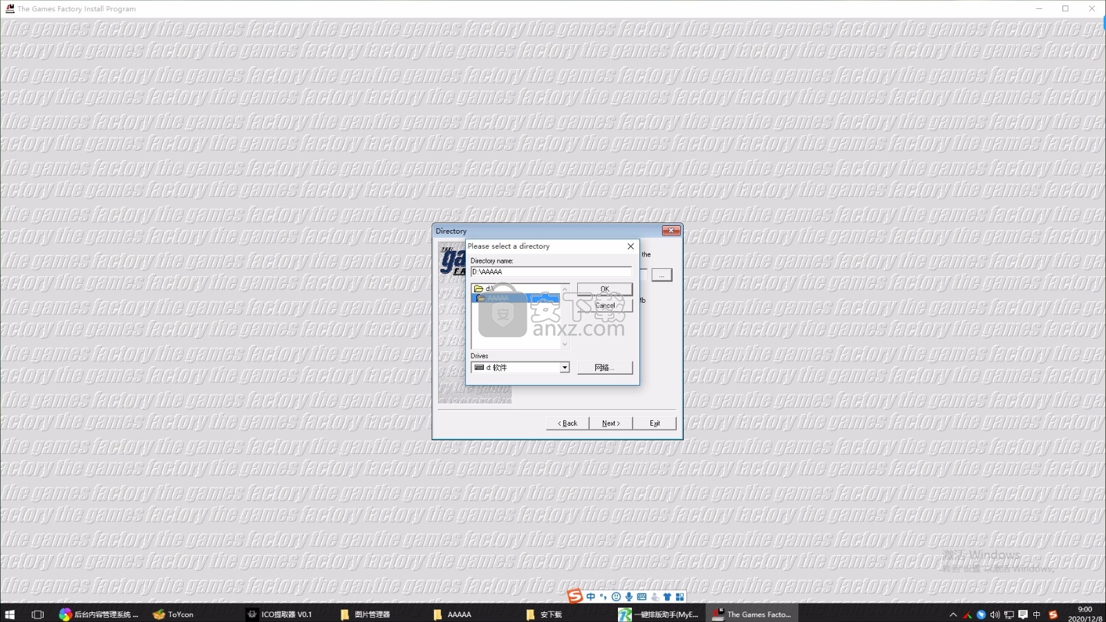Cancel the directory selection dialog
1106x622 pixels.
point(605,305)
